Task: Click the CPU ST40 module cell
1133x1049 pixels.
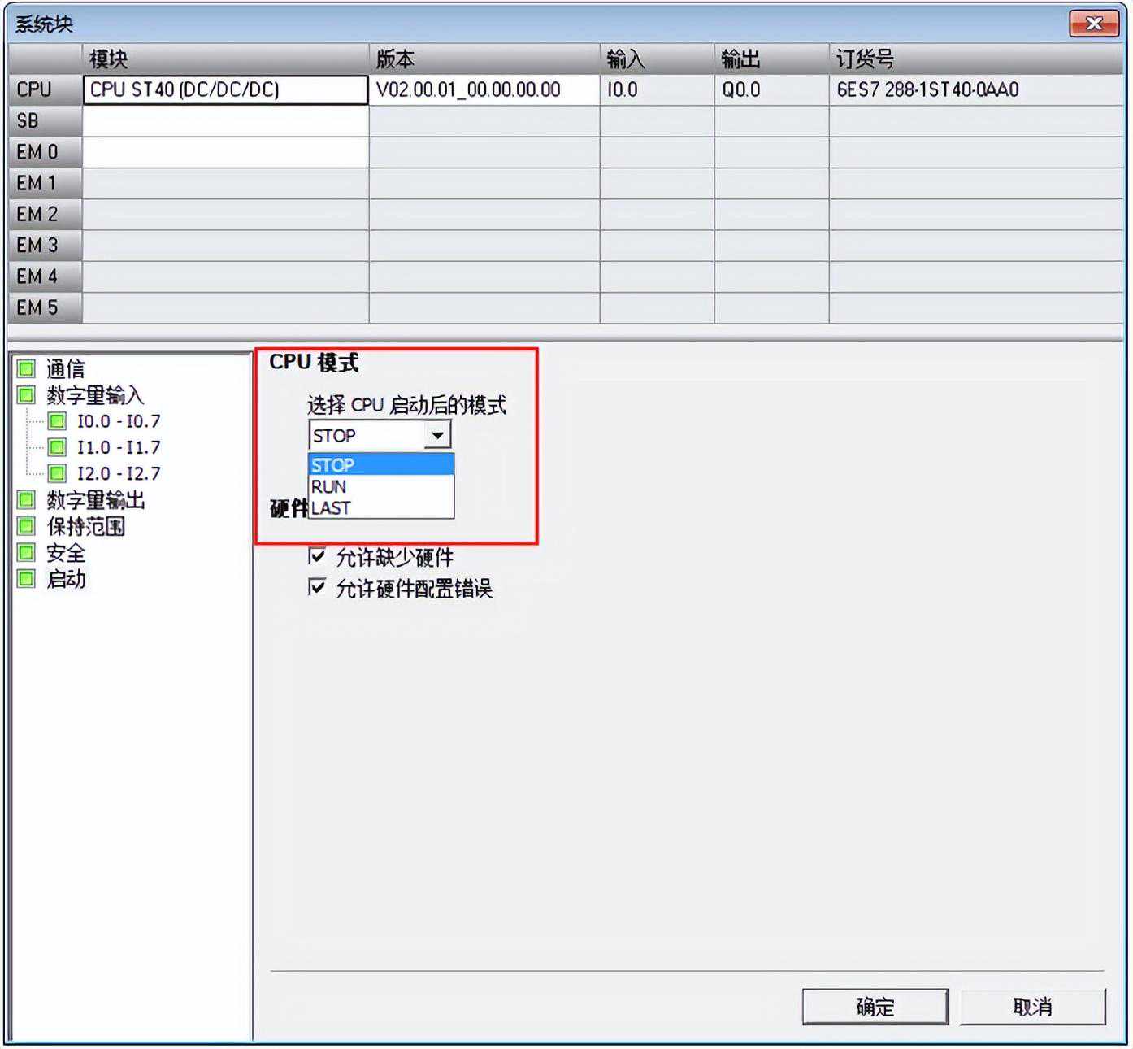Action: click(225, 89)
